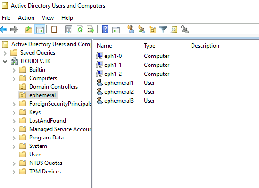The image size is (259, 188).
Task: Click the Refresh toolbar icon
Action: 80,30
